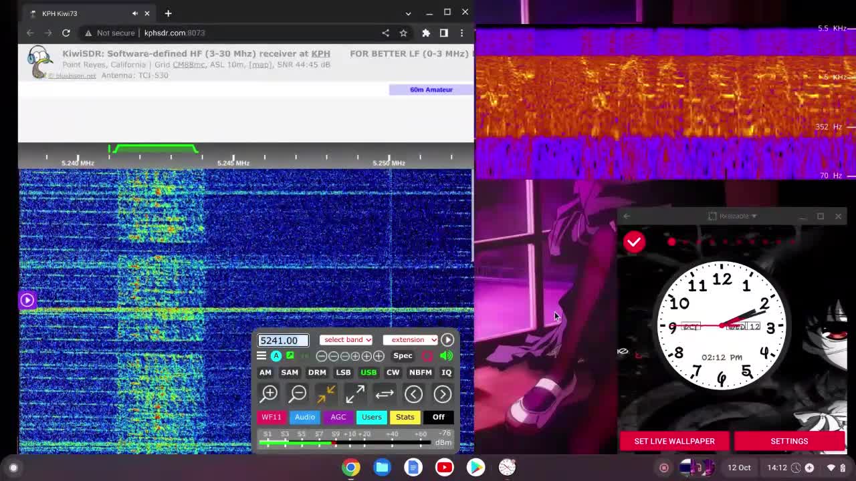Screen dimensions: 856x481
Task: Select AM demodulation mode
Action: [265, 372]
